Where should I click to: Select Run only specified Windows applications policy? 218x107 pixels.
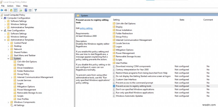pos(135,93)
